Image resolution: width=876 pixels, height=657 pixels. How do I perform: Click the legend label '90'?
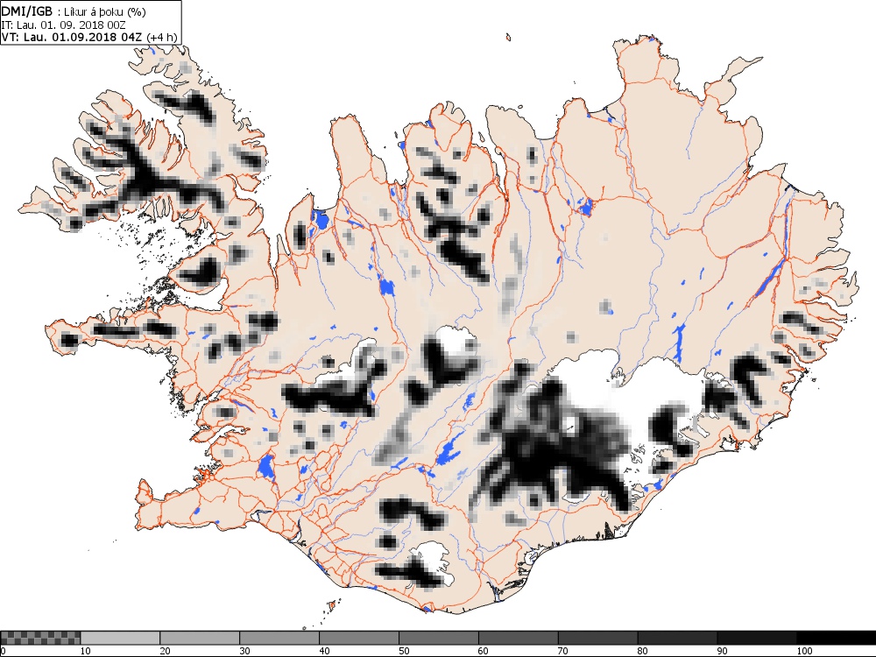(x=723, y=651)
